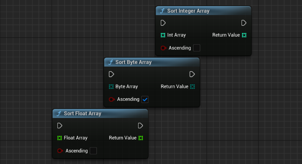Select Return Value pin on Sort Float Array

tap(141, 138)
